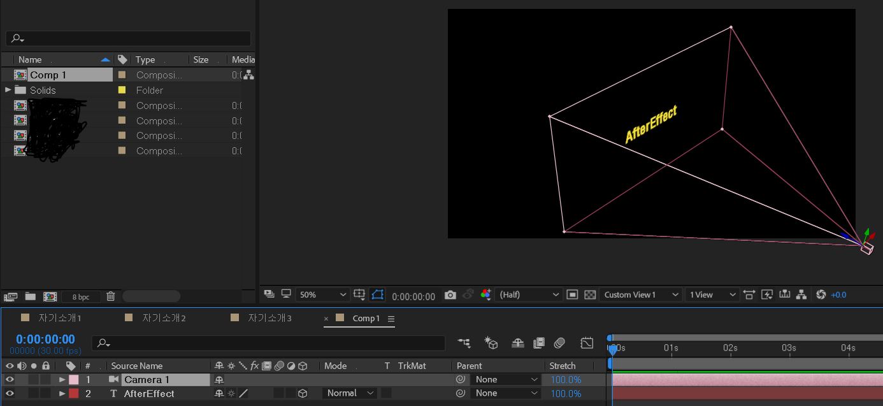883x406 pixels.
Task: Toggle Transparency Grid checkerboard
Action: point(590,294)
